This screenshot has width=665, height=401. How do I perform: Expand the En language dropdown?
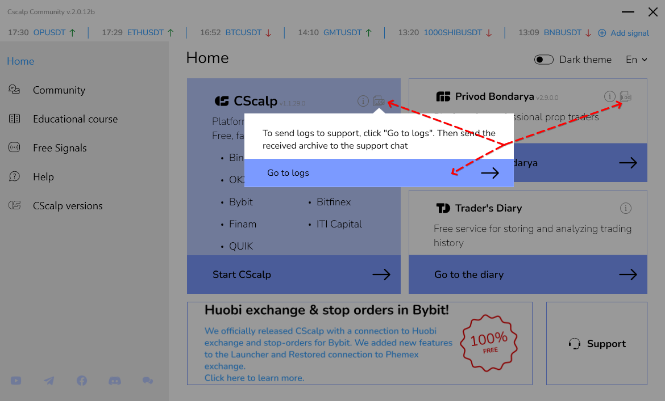point(636,60)
